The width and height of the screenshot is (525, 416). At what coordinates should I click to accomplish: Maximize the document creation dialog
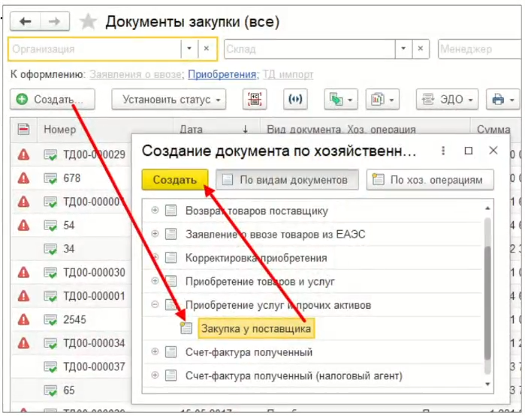coord(469,151)
